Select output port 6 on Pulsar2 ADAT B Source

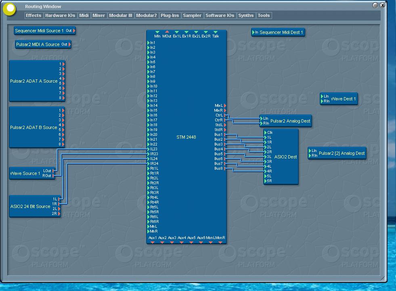(x=63, y=135)
